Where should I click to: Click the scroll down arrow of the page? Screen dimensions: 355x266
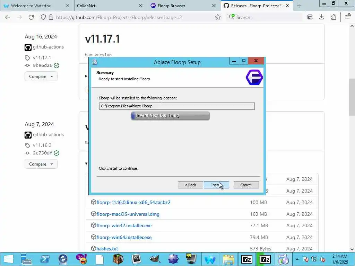[x=352, y=249]
